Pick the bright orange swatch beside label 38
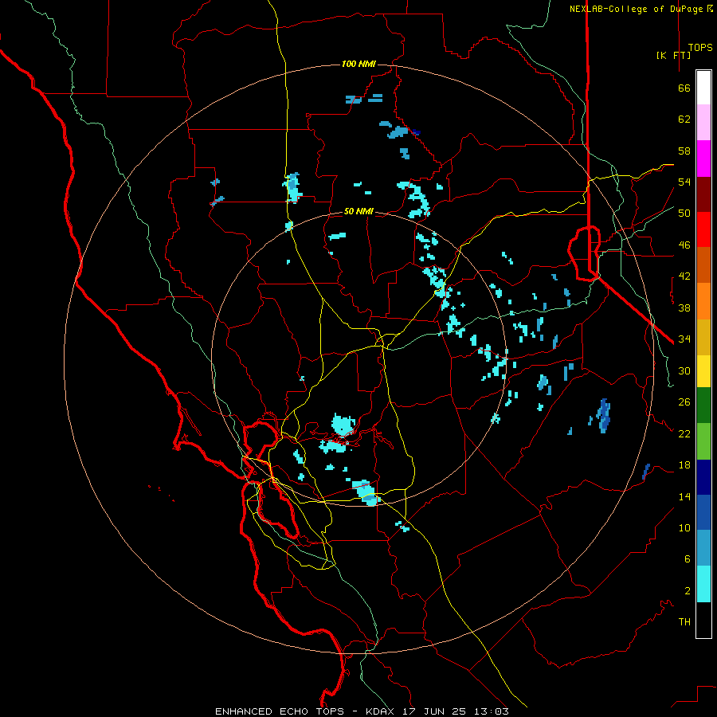The height and width of the screenshot is (717, 717). 703,301
